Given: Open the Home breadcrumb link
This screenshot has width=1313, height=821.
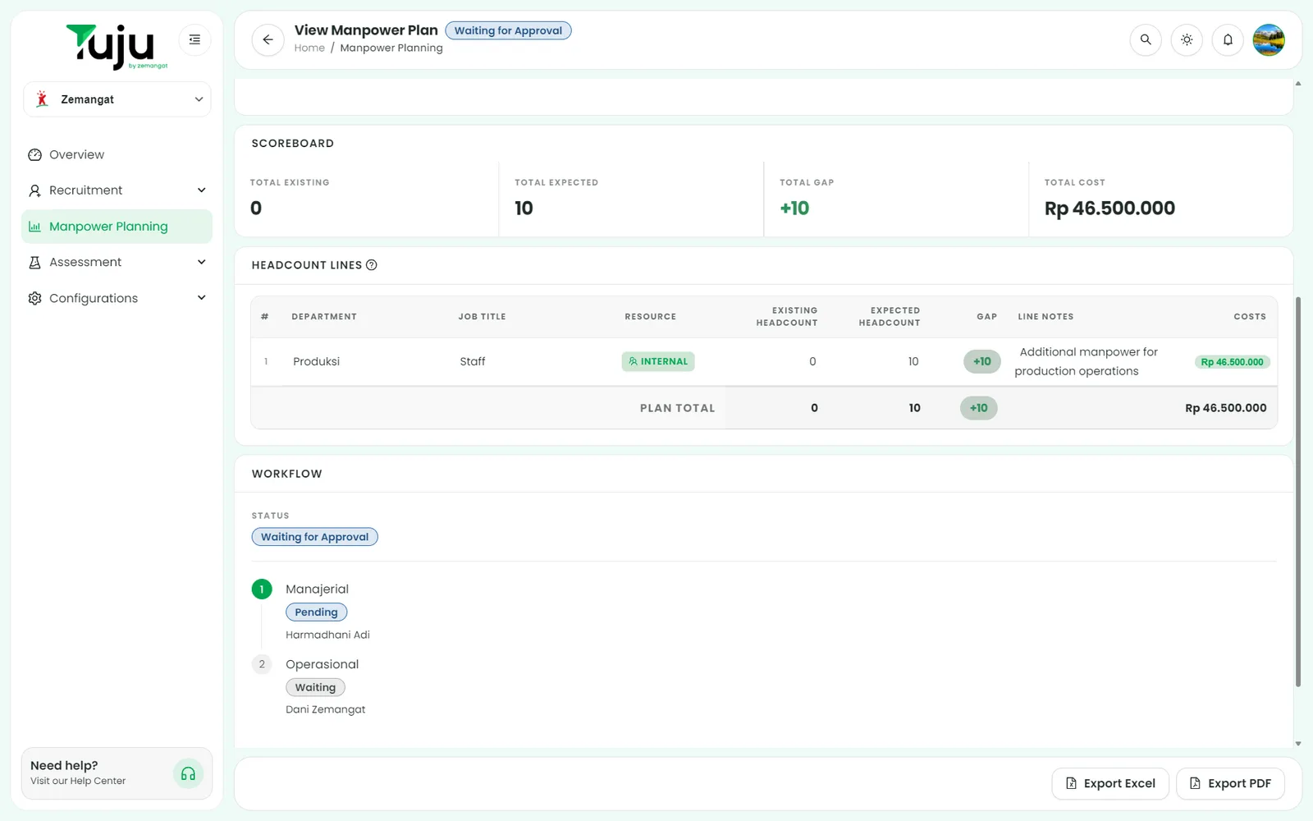Looking at the screenshot, I should [x=309, y=48].
